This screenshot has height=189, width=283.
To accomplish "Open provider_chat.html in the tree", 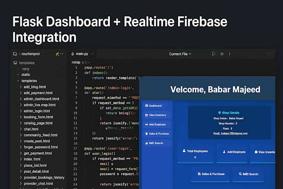I will pyautogui.click(x=38, y=184).
